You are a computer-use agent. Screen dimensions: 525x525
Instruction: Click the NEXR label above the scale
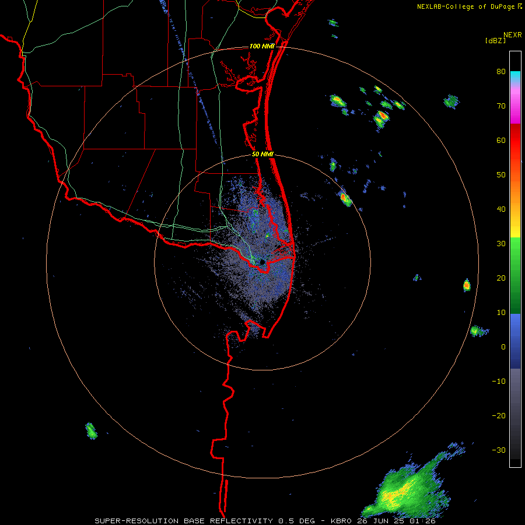tap(513, 35)
